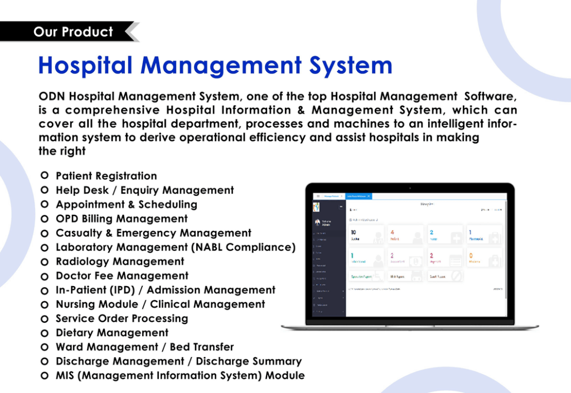Open the card with the light blue 2
The width and height of the screenshot is (571, 393).
tap(445, 235)
